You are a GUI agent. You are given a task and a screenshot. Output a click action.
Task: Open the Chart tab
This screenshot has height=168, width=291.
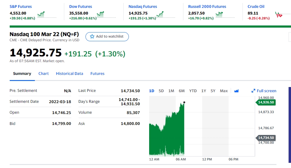[43, 73]
